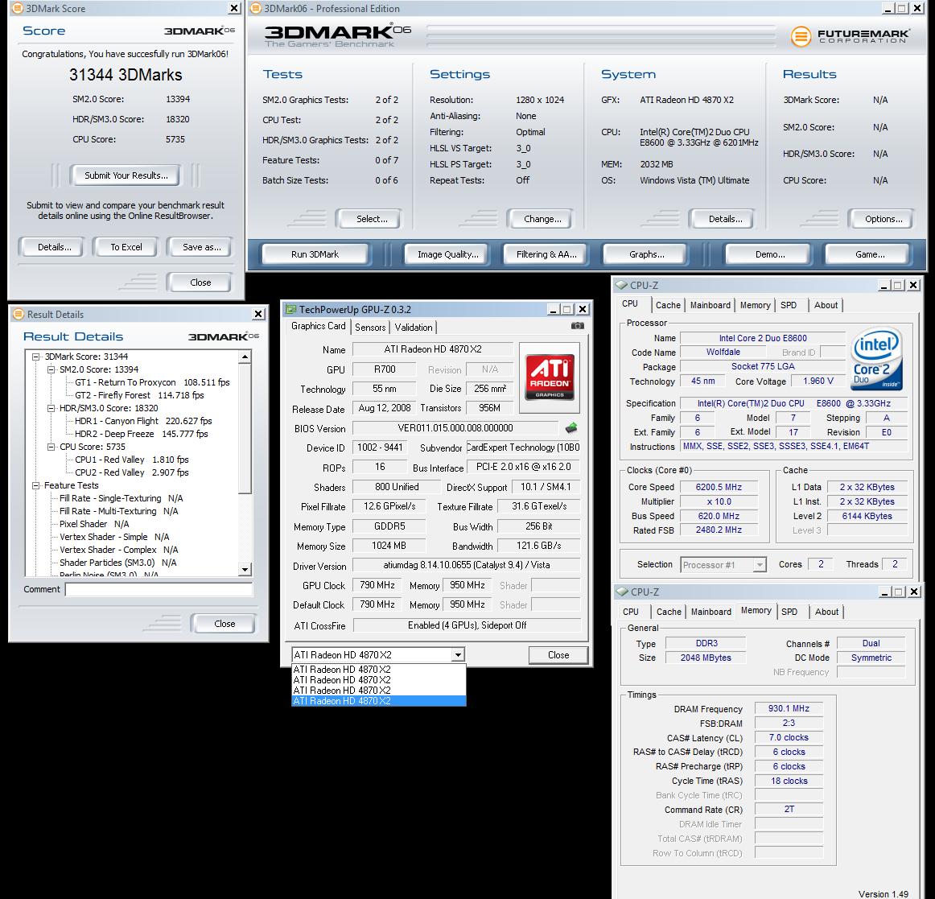The image size is (935, 899).
Task: Click scroll down arrow in Result Details
Action: [245, 570]
